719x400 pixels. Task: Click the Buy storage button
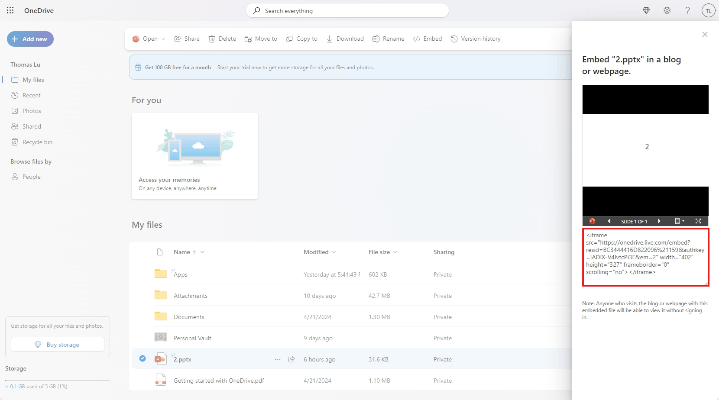click(x=57, y=344)
